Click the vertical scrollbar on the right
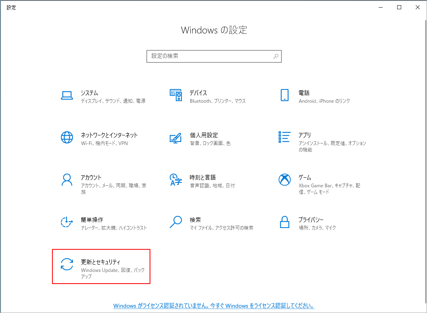This screenshot has width=427, height=313. pos(425,162)
